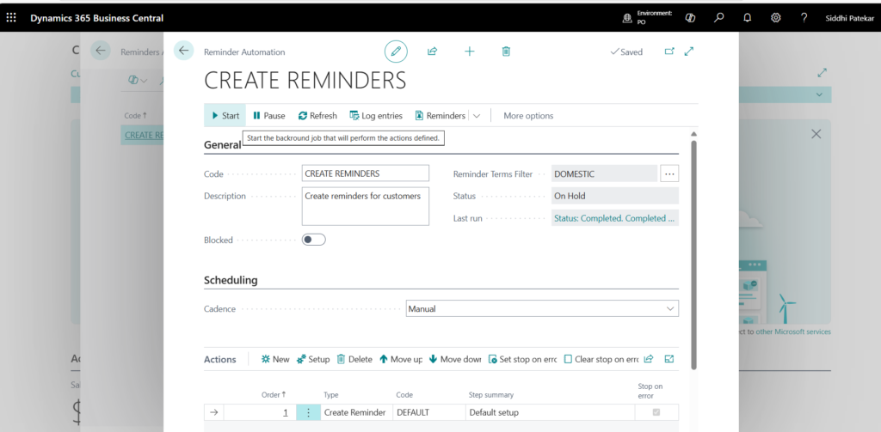Share the Reminder Automation record
Viewport: 881px width, 432px height.
432,52
